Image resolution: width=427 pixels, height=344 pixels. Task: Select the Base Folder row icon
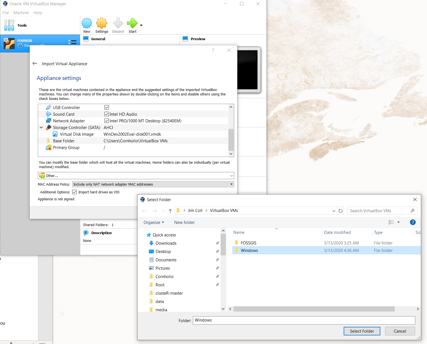pos(48,141)
